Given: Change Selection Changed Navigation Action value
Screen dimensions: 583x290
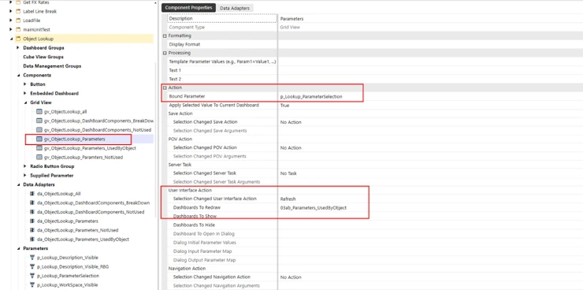Looking at the screenshot, I should (x=430, y=277).
